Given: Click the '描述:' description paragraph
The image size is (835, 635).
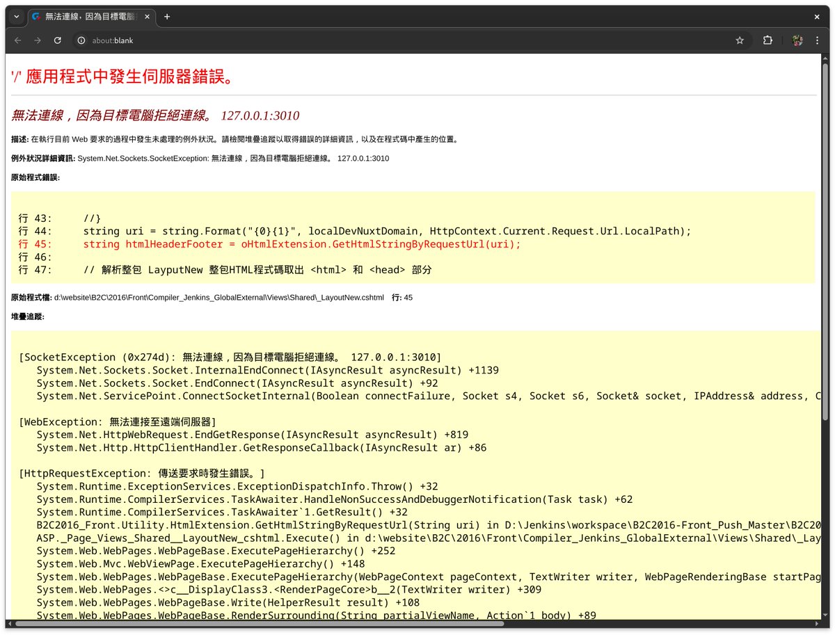Looking at the screenshot, I should coord(234,139).
